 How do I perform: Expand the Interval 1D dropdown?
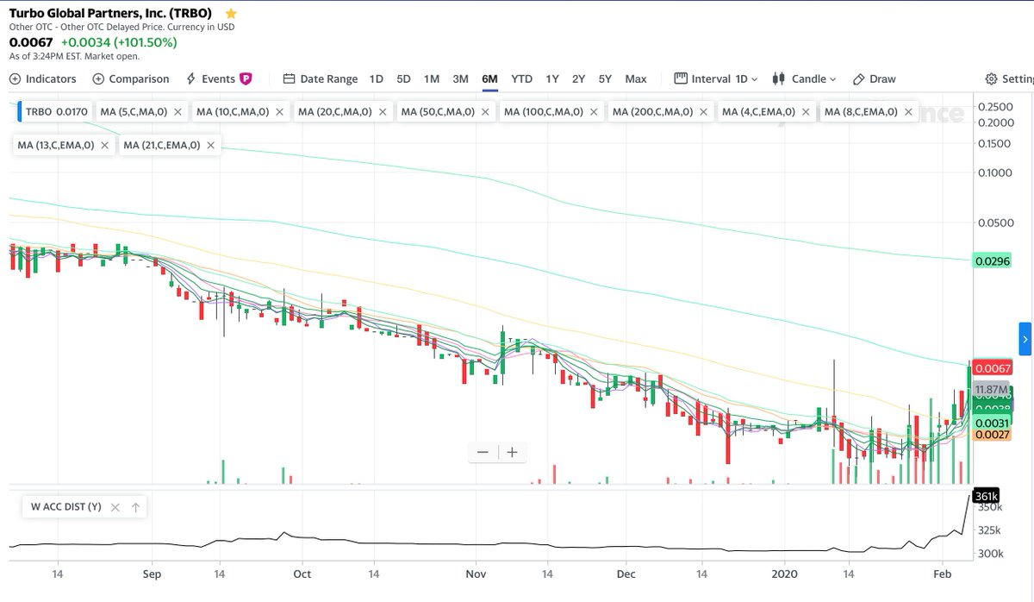(717, 78)
